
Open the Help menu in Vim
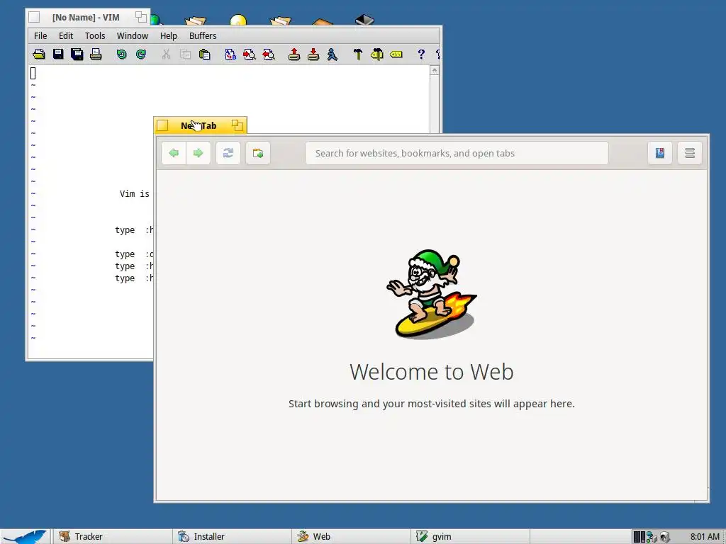coord(169,35)
